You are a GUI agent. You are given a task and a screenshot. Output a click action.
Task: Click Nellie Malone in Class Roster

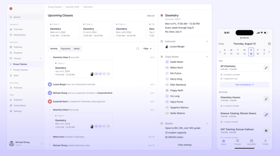pos(178,113)
